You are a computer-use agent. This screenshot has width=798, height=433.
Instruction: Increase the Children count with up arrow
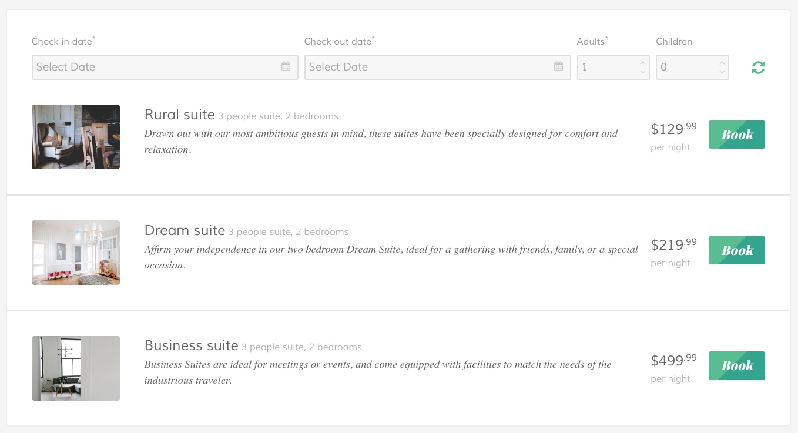coord(722,62)
